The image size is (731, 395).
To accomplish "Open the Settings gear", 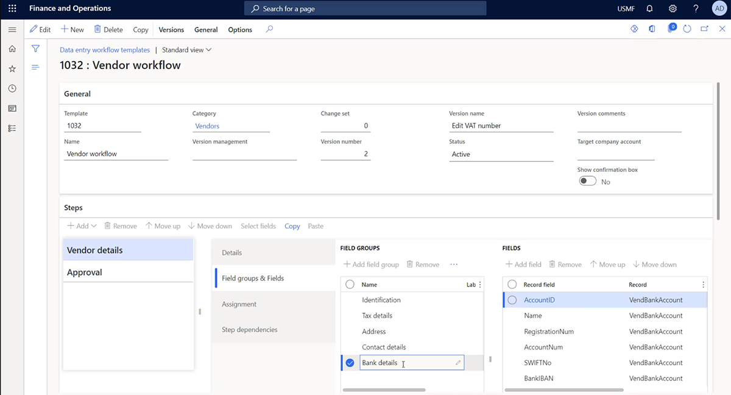I will coord(673,8).
